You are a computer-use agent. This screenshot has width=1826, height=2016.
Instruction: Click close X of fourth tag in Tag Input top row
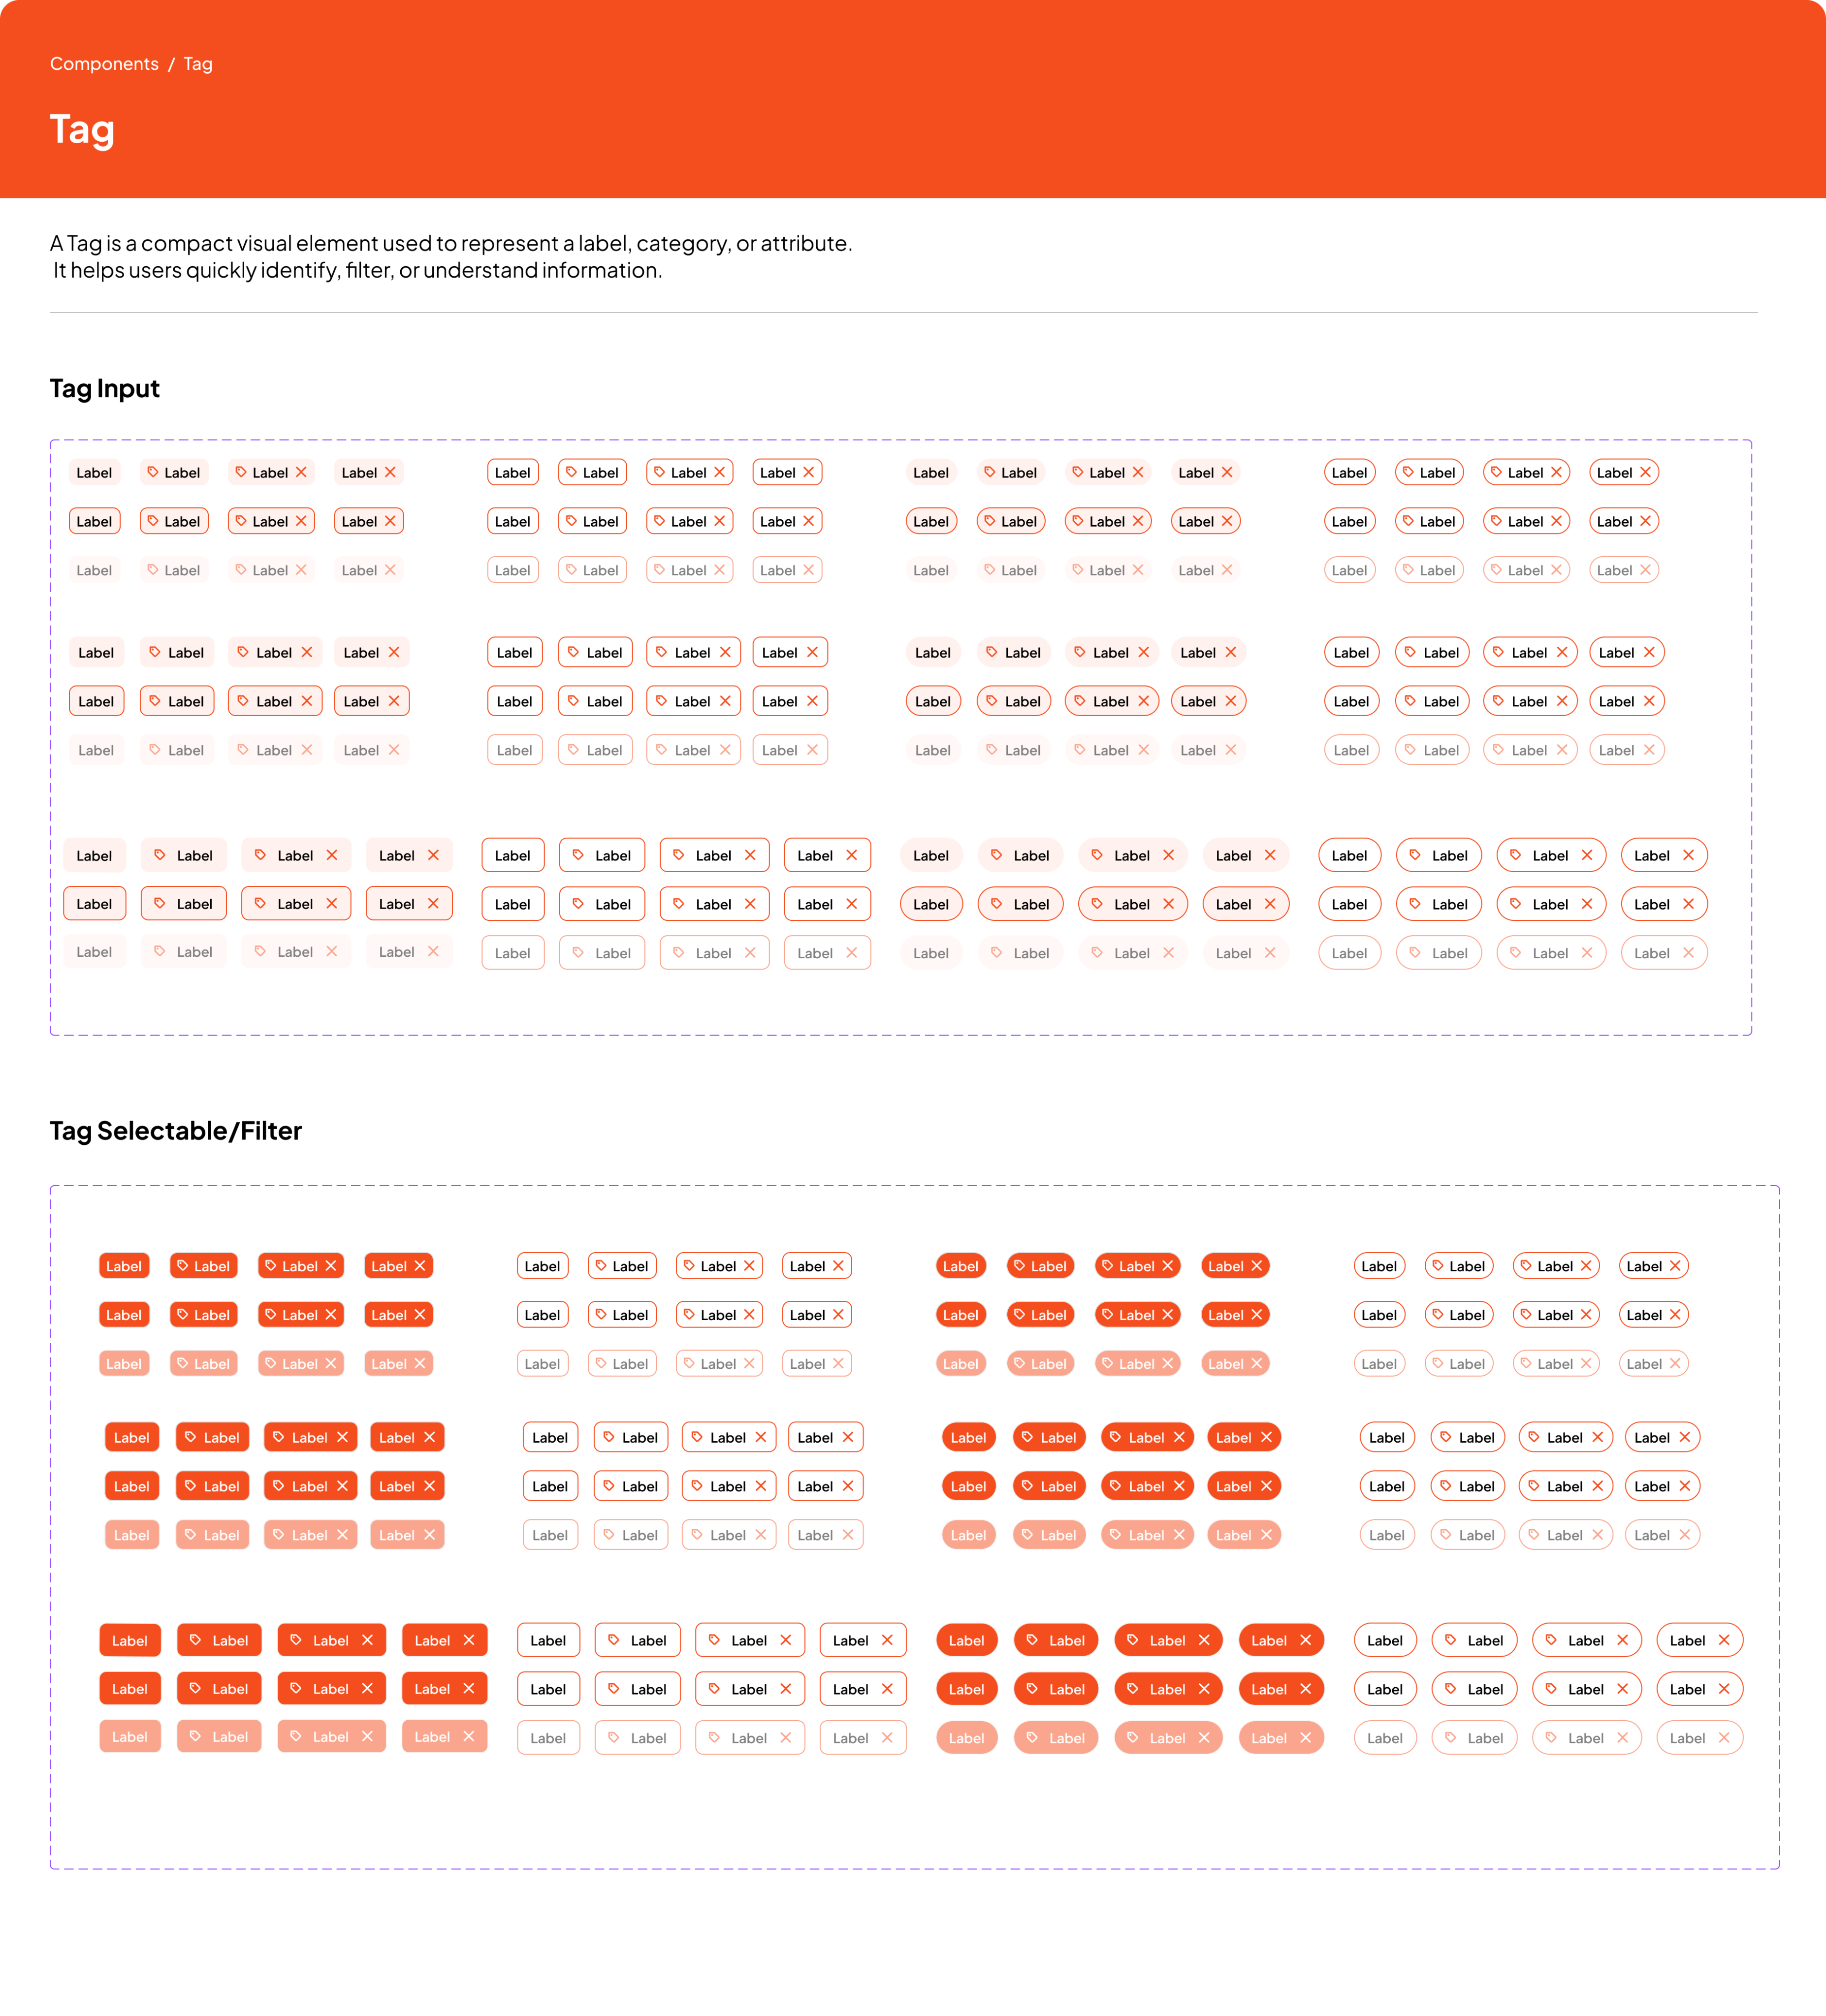(390, 472)
